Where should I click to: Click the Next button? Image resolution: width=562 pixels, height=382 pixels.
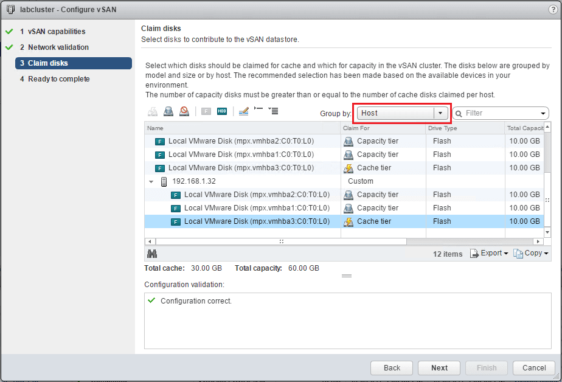click(439, 368)
